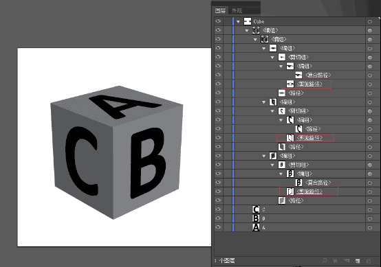The image size is (381, 267).
Task: Collapse the <编组> just above the C <剪切组>
Action: coord(263,102)
